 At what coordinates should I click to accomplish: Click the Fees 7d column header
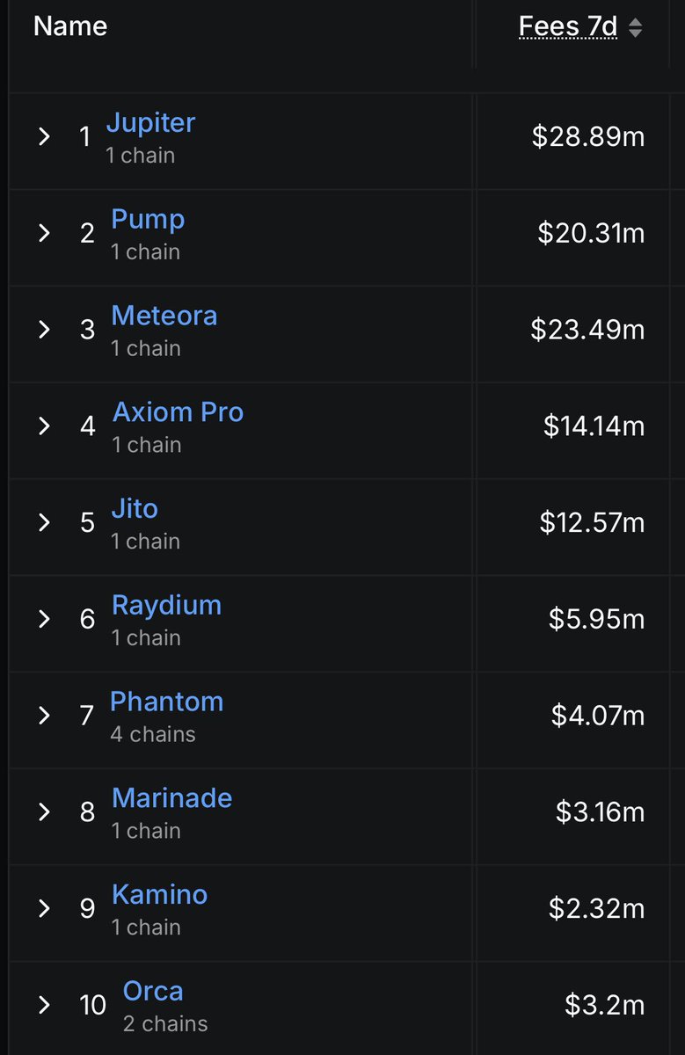[568, 27]
